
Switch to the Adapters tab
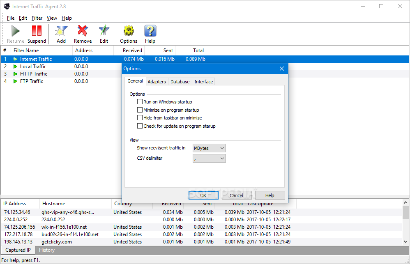click(157, 82)
